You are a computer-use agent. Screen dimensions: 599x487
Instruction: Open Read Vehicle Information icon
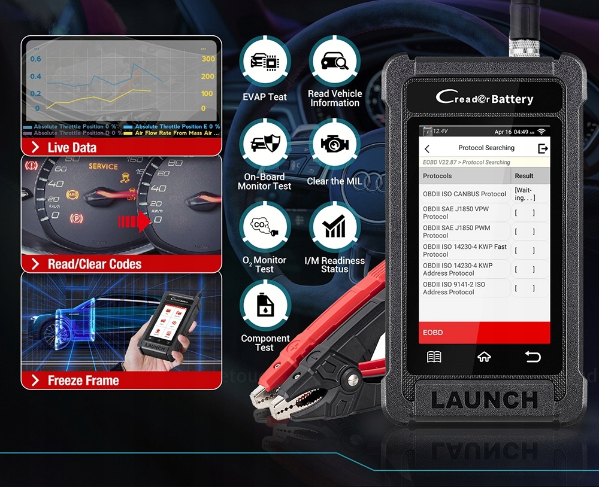(335, 61)
